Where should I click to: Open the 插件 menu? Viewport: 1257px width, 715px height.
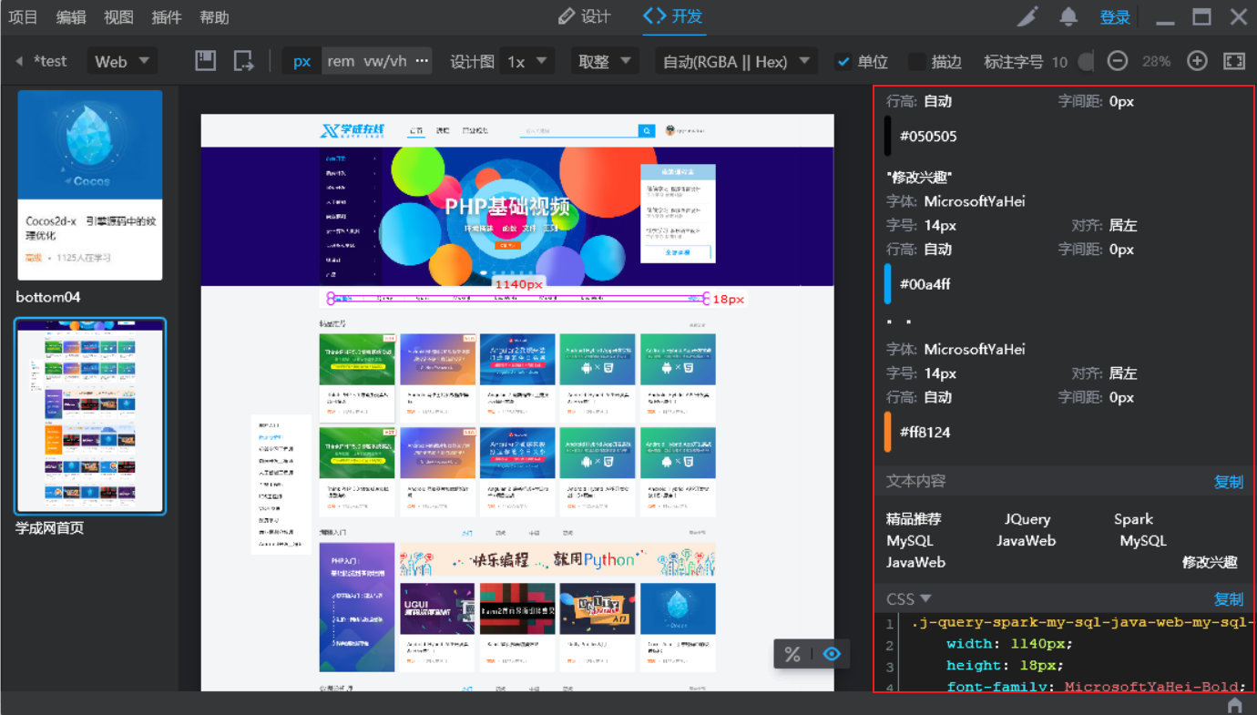coord(167,17)
